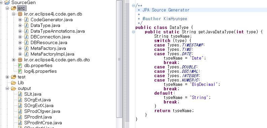
Task: Fold the getJavaDataType method
Action: click(133, 32)
